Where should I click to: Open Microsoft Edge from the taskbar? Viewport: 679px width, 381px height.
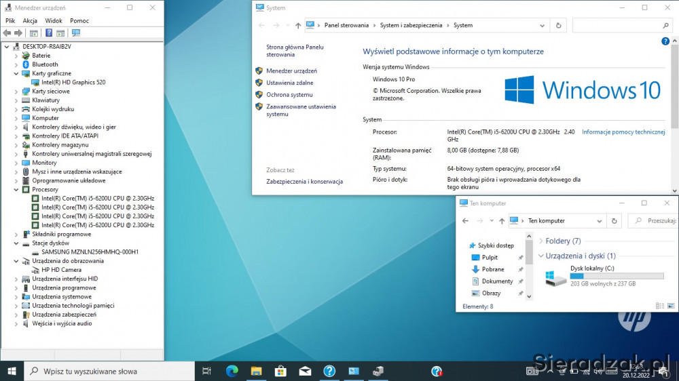point(232,371)
